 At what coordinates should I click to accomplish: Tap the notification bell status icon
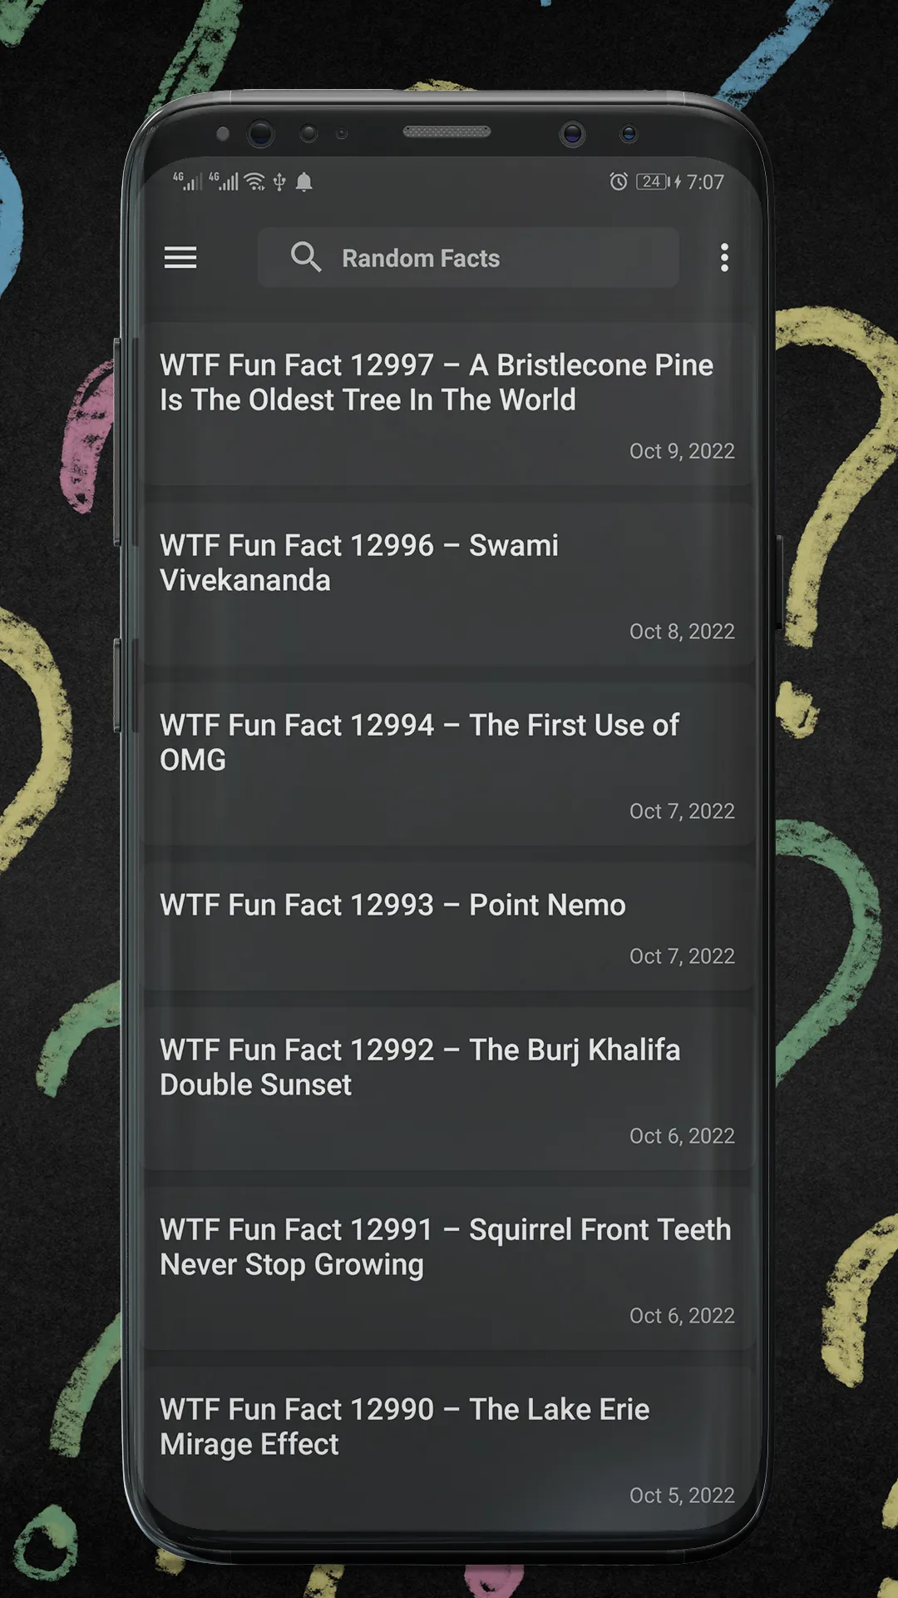304,181
